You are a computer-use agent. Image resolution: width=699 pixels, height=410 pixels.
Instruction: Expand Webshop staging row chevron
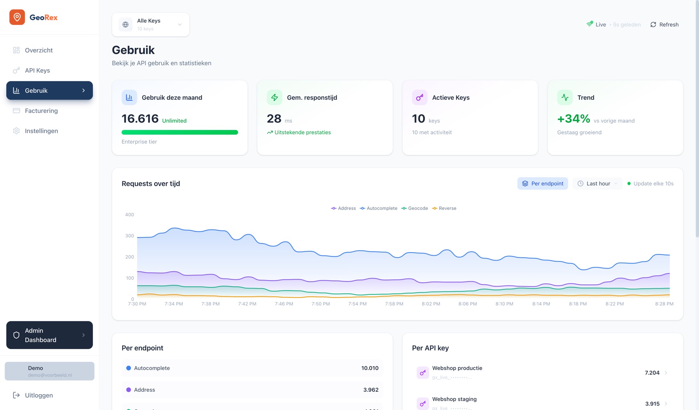[666, 404]
